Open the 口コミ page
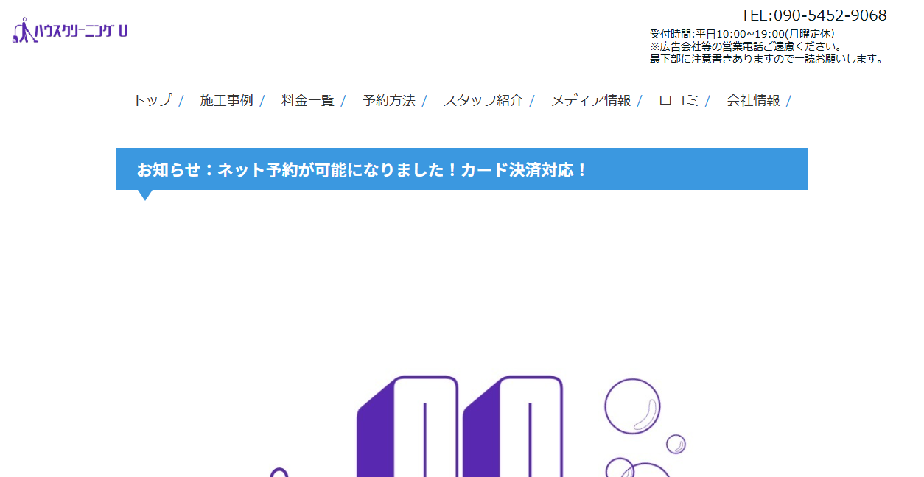 (679, 101)
